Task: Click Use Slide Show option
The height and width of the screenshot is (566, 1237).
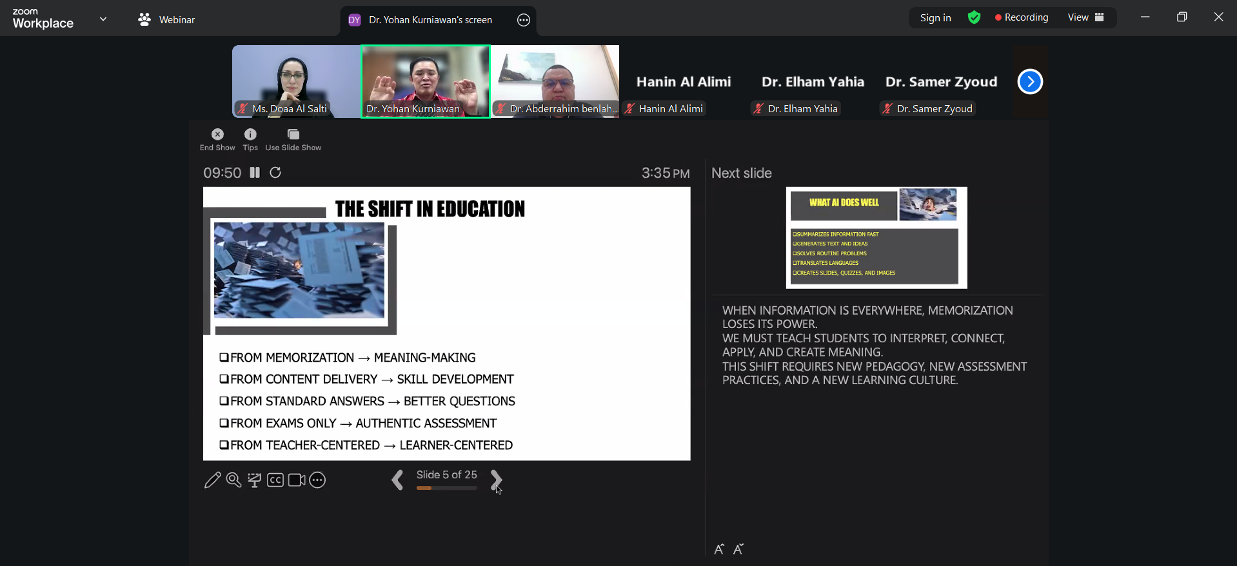Action: point(293,139)
